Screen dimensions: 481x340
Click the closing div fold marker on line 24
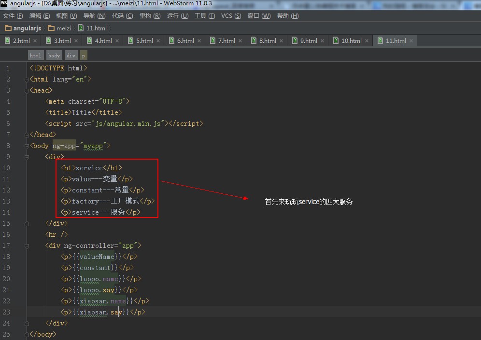point(27,324)
